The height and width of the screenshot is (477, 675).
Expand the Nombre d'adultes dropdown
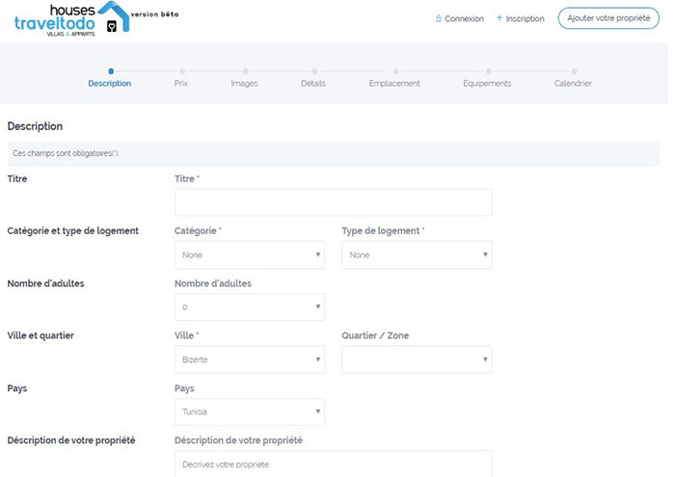tap(249, 307)
